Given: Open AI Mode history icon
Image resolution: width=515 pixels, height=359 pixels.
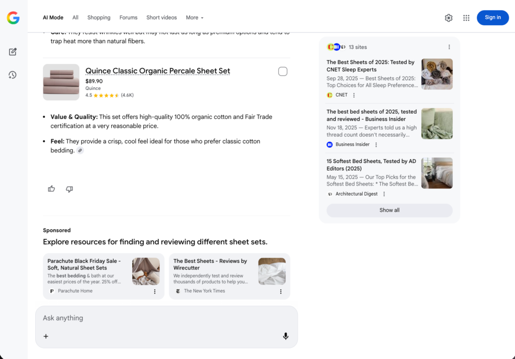Looking at the screenshot, I should [x=13, y=75].
